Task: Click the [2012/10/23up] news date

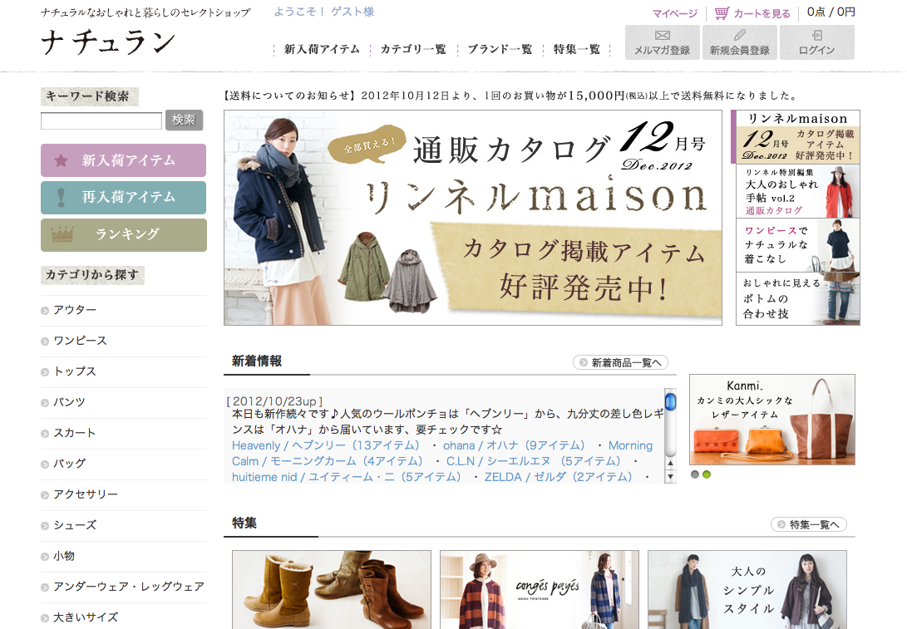Action: point(275,401)
